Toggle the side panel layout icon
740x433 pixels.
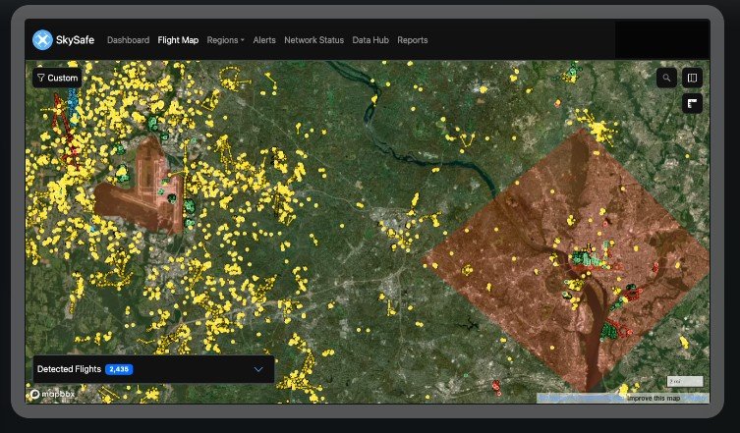click(692, 78)
